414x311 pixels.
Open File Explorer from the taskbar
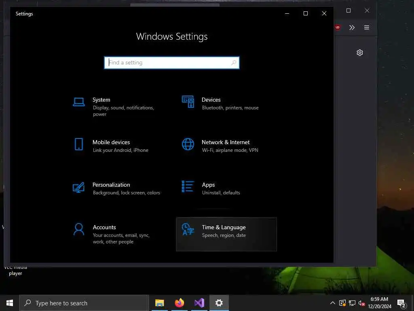(159, 303)
